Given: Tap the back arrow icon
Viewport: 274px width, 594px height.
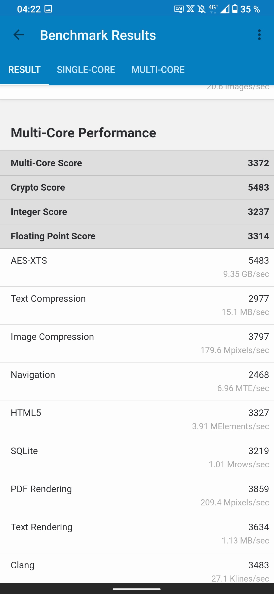Looking at the screenshot, I should tap(19, 35).
